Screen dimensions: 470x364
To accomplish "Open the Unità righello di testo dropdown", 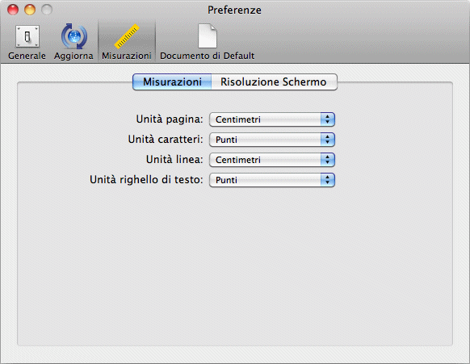I will pos(272,180).
